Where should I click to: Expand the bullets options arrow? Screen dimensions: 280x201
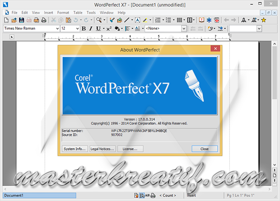click(x=173, y=20)
